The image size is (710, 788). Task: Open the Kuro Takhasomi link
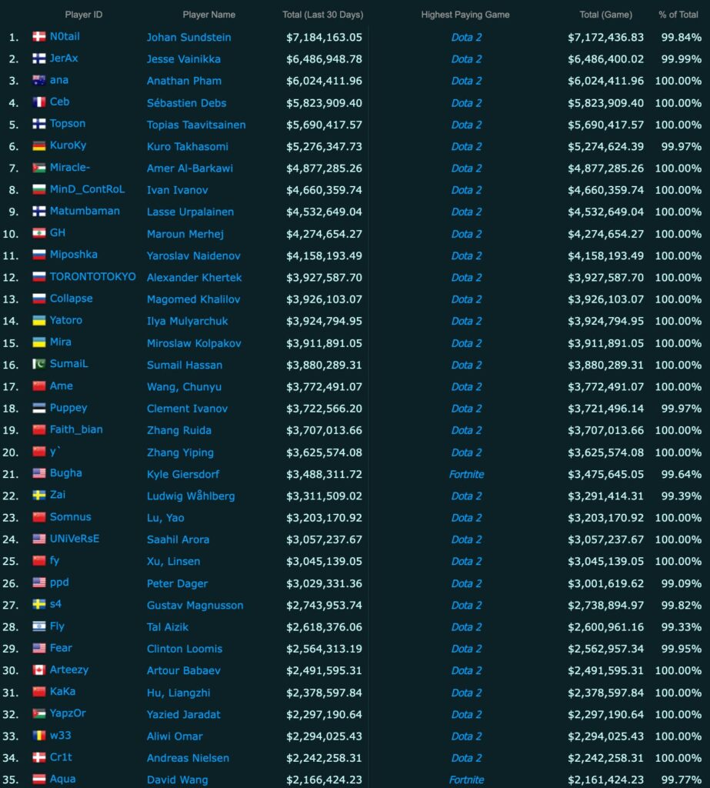(x=188, y=147)
